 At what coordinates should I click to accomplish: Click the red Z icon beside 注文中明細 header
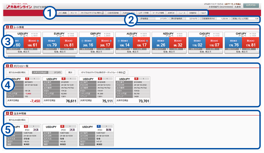pos(12,114)
